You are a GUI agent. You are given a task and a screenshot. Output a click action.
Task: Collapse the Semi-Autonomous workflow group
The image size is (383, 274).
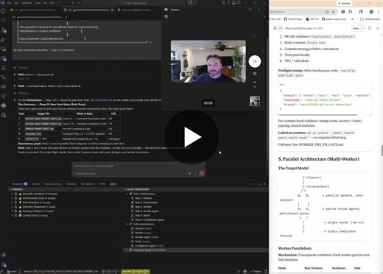127,194
